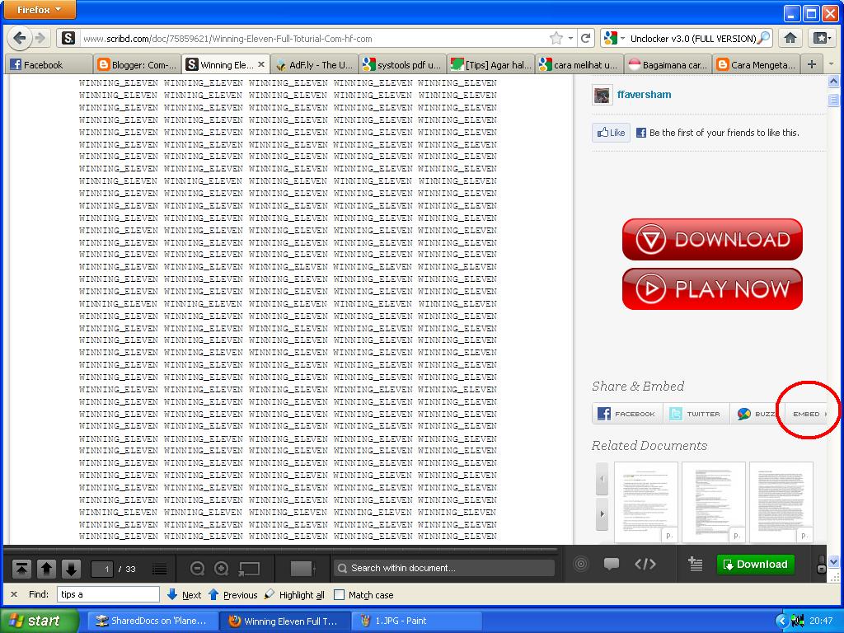The image size is (844, 633).
Task: Find Previous match
Action: click(x=232, y=595)
